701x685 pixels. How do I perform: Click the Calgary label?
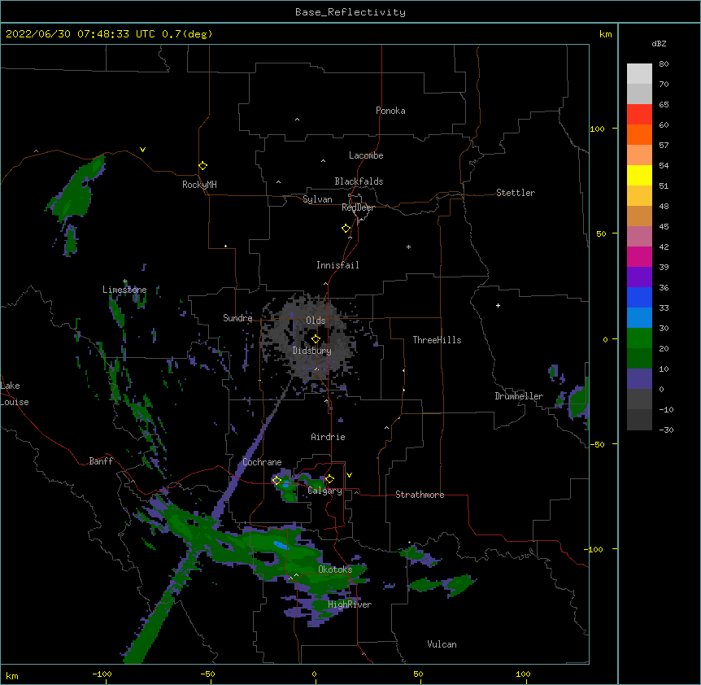(x=325, y=491)
